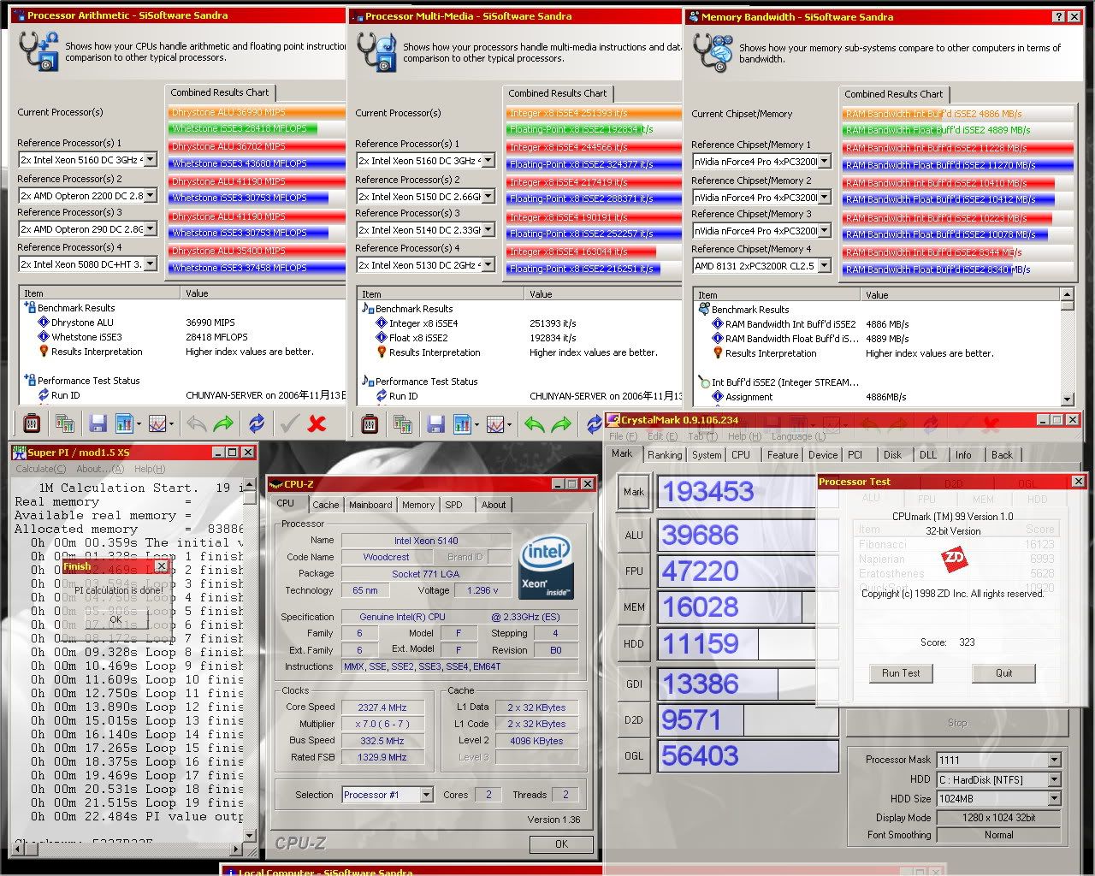Click the compare results icon in Processor Multi-Media toolbar

point(403,424)
